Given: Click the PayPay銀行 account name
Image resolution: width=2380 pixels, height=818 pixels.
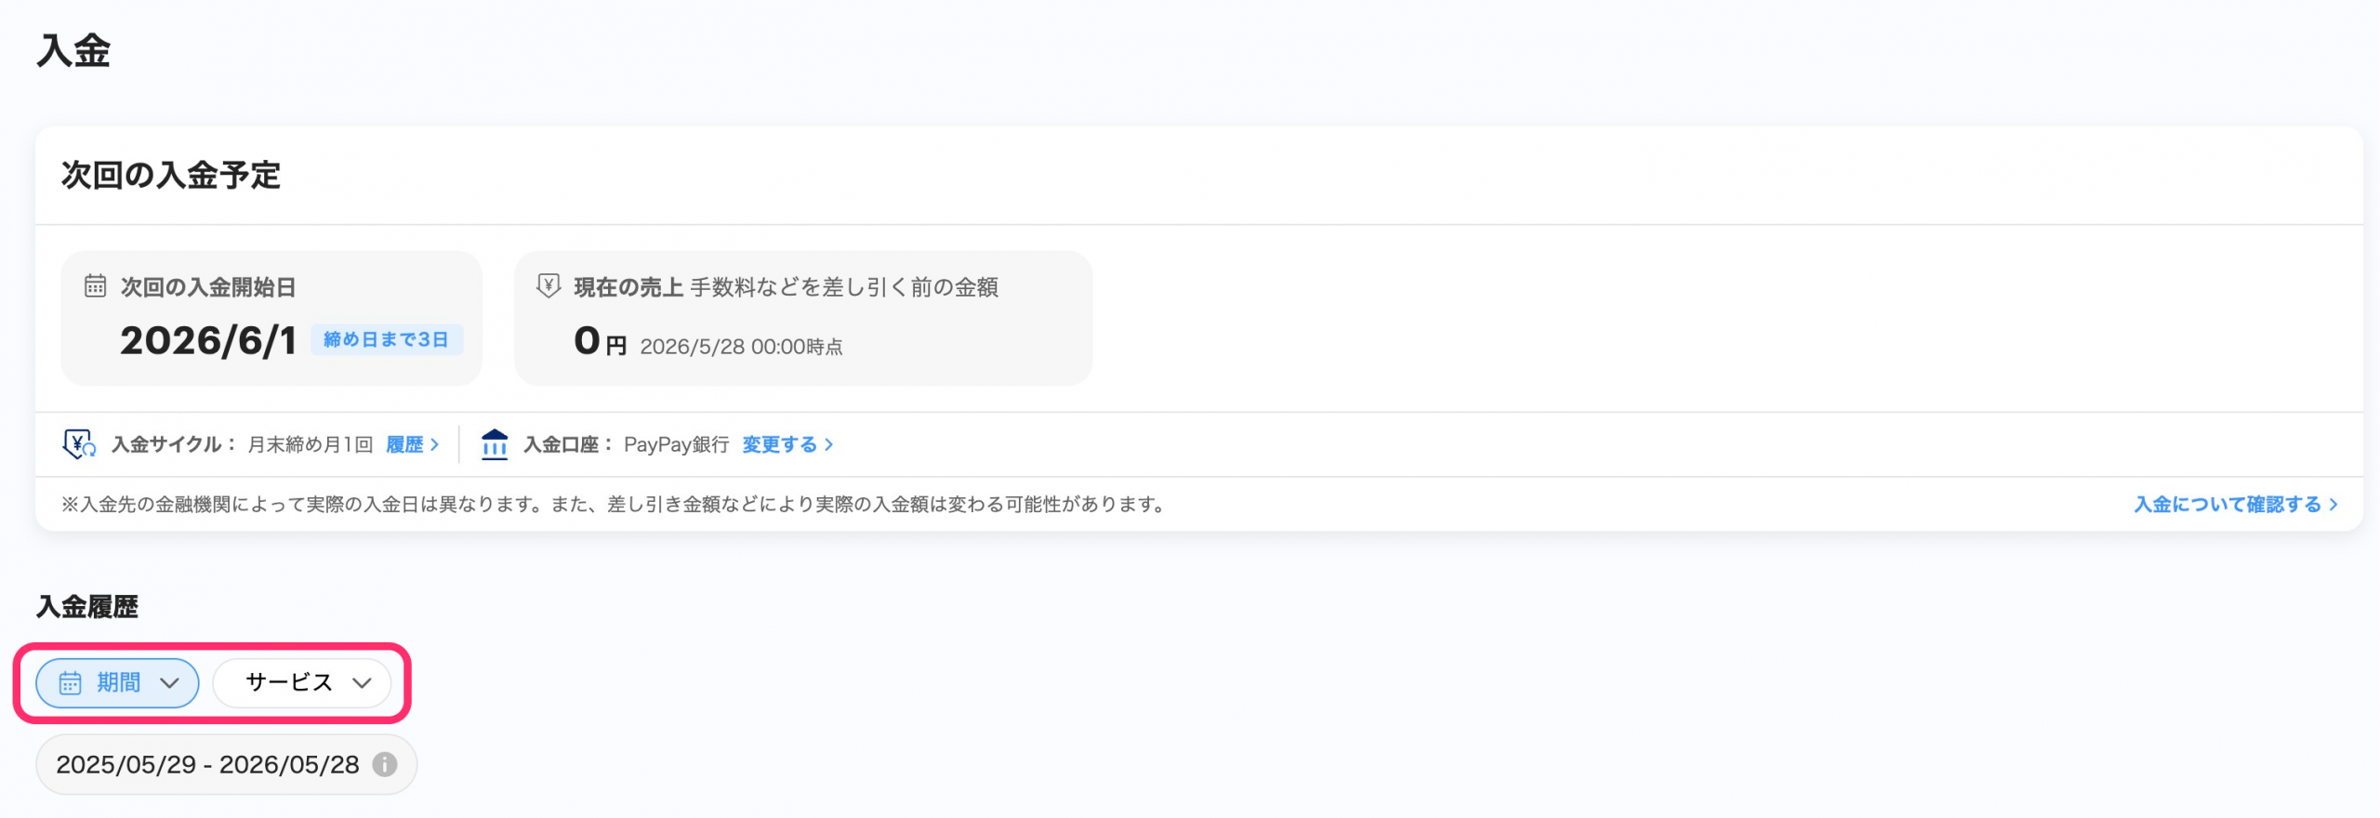Looking at the screenshot, I should 677,444.
